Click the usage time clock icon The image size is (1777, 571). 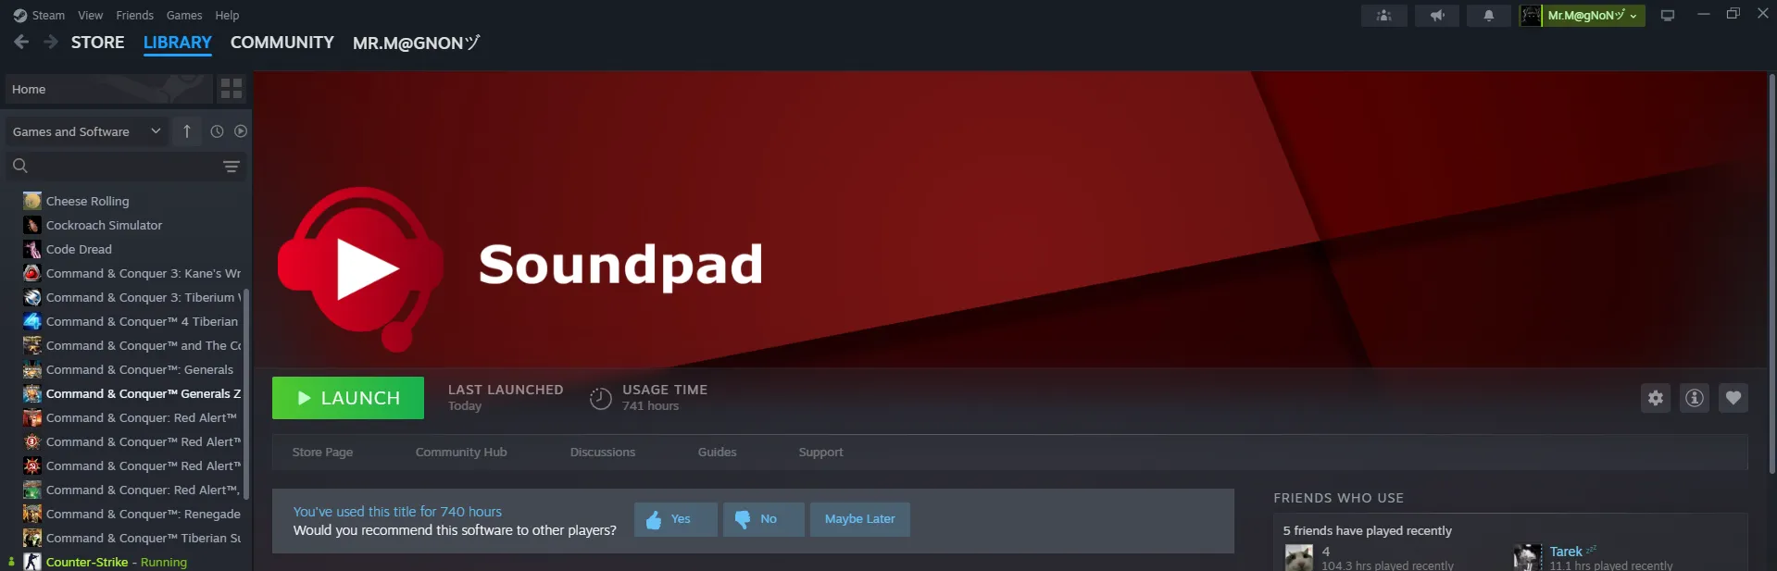tap(601, 398)
